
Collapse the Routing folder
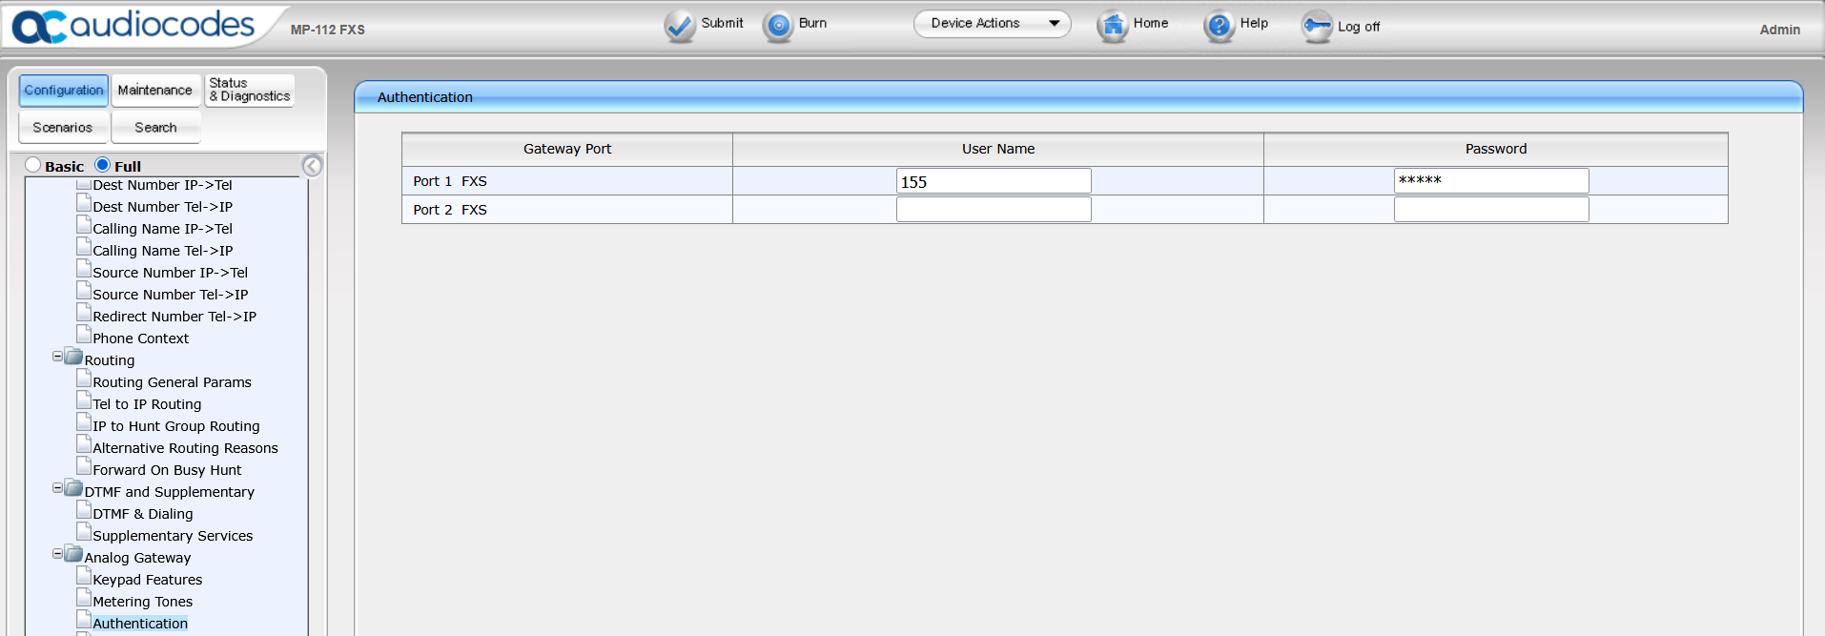[57, 357]
